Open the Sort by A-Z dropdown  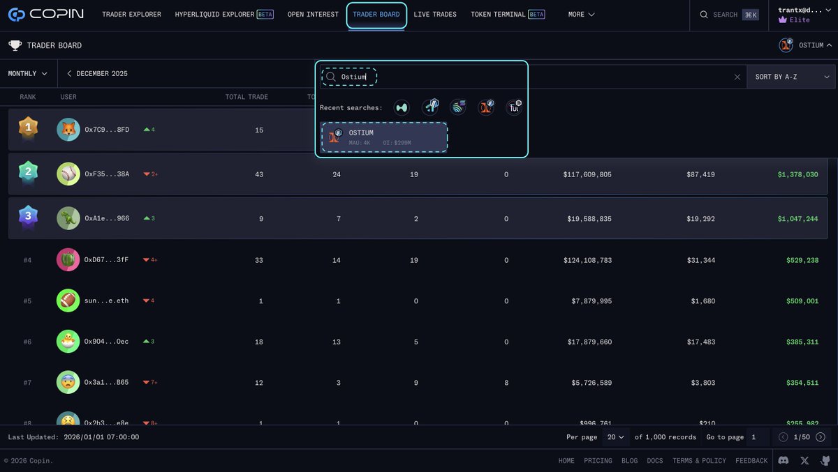792,77
